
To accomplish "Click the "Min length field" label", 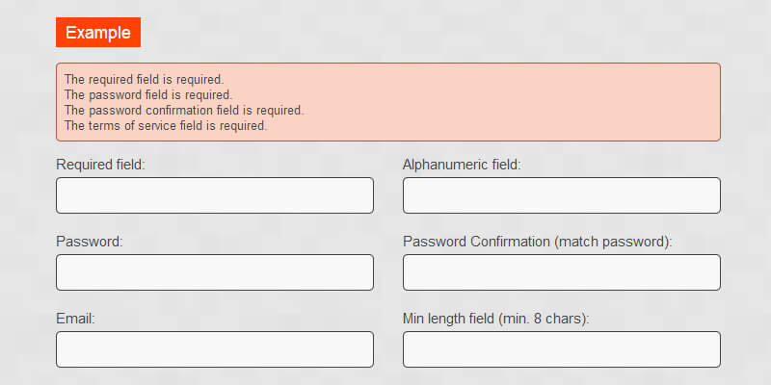I will 452,319.
